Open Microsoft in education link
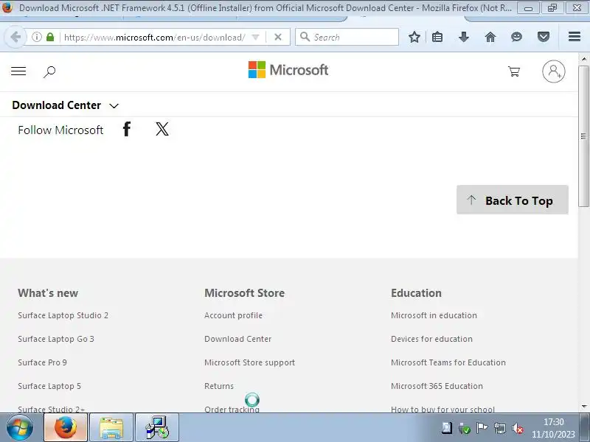The image size is (590, 442). click(x=434, y=315)
